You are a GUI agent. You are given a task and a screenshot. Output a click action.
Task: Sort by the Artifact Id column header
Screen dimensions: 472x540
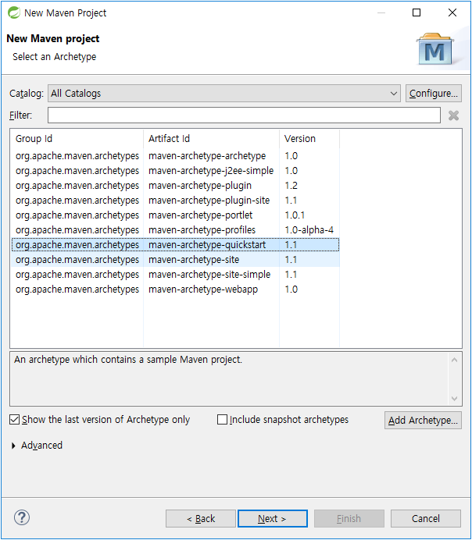coord(211,138)
